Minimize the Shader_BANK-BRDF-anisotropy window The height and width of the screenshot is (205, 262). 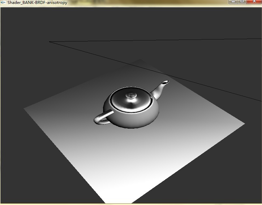[x=233, y=2]
